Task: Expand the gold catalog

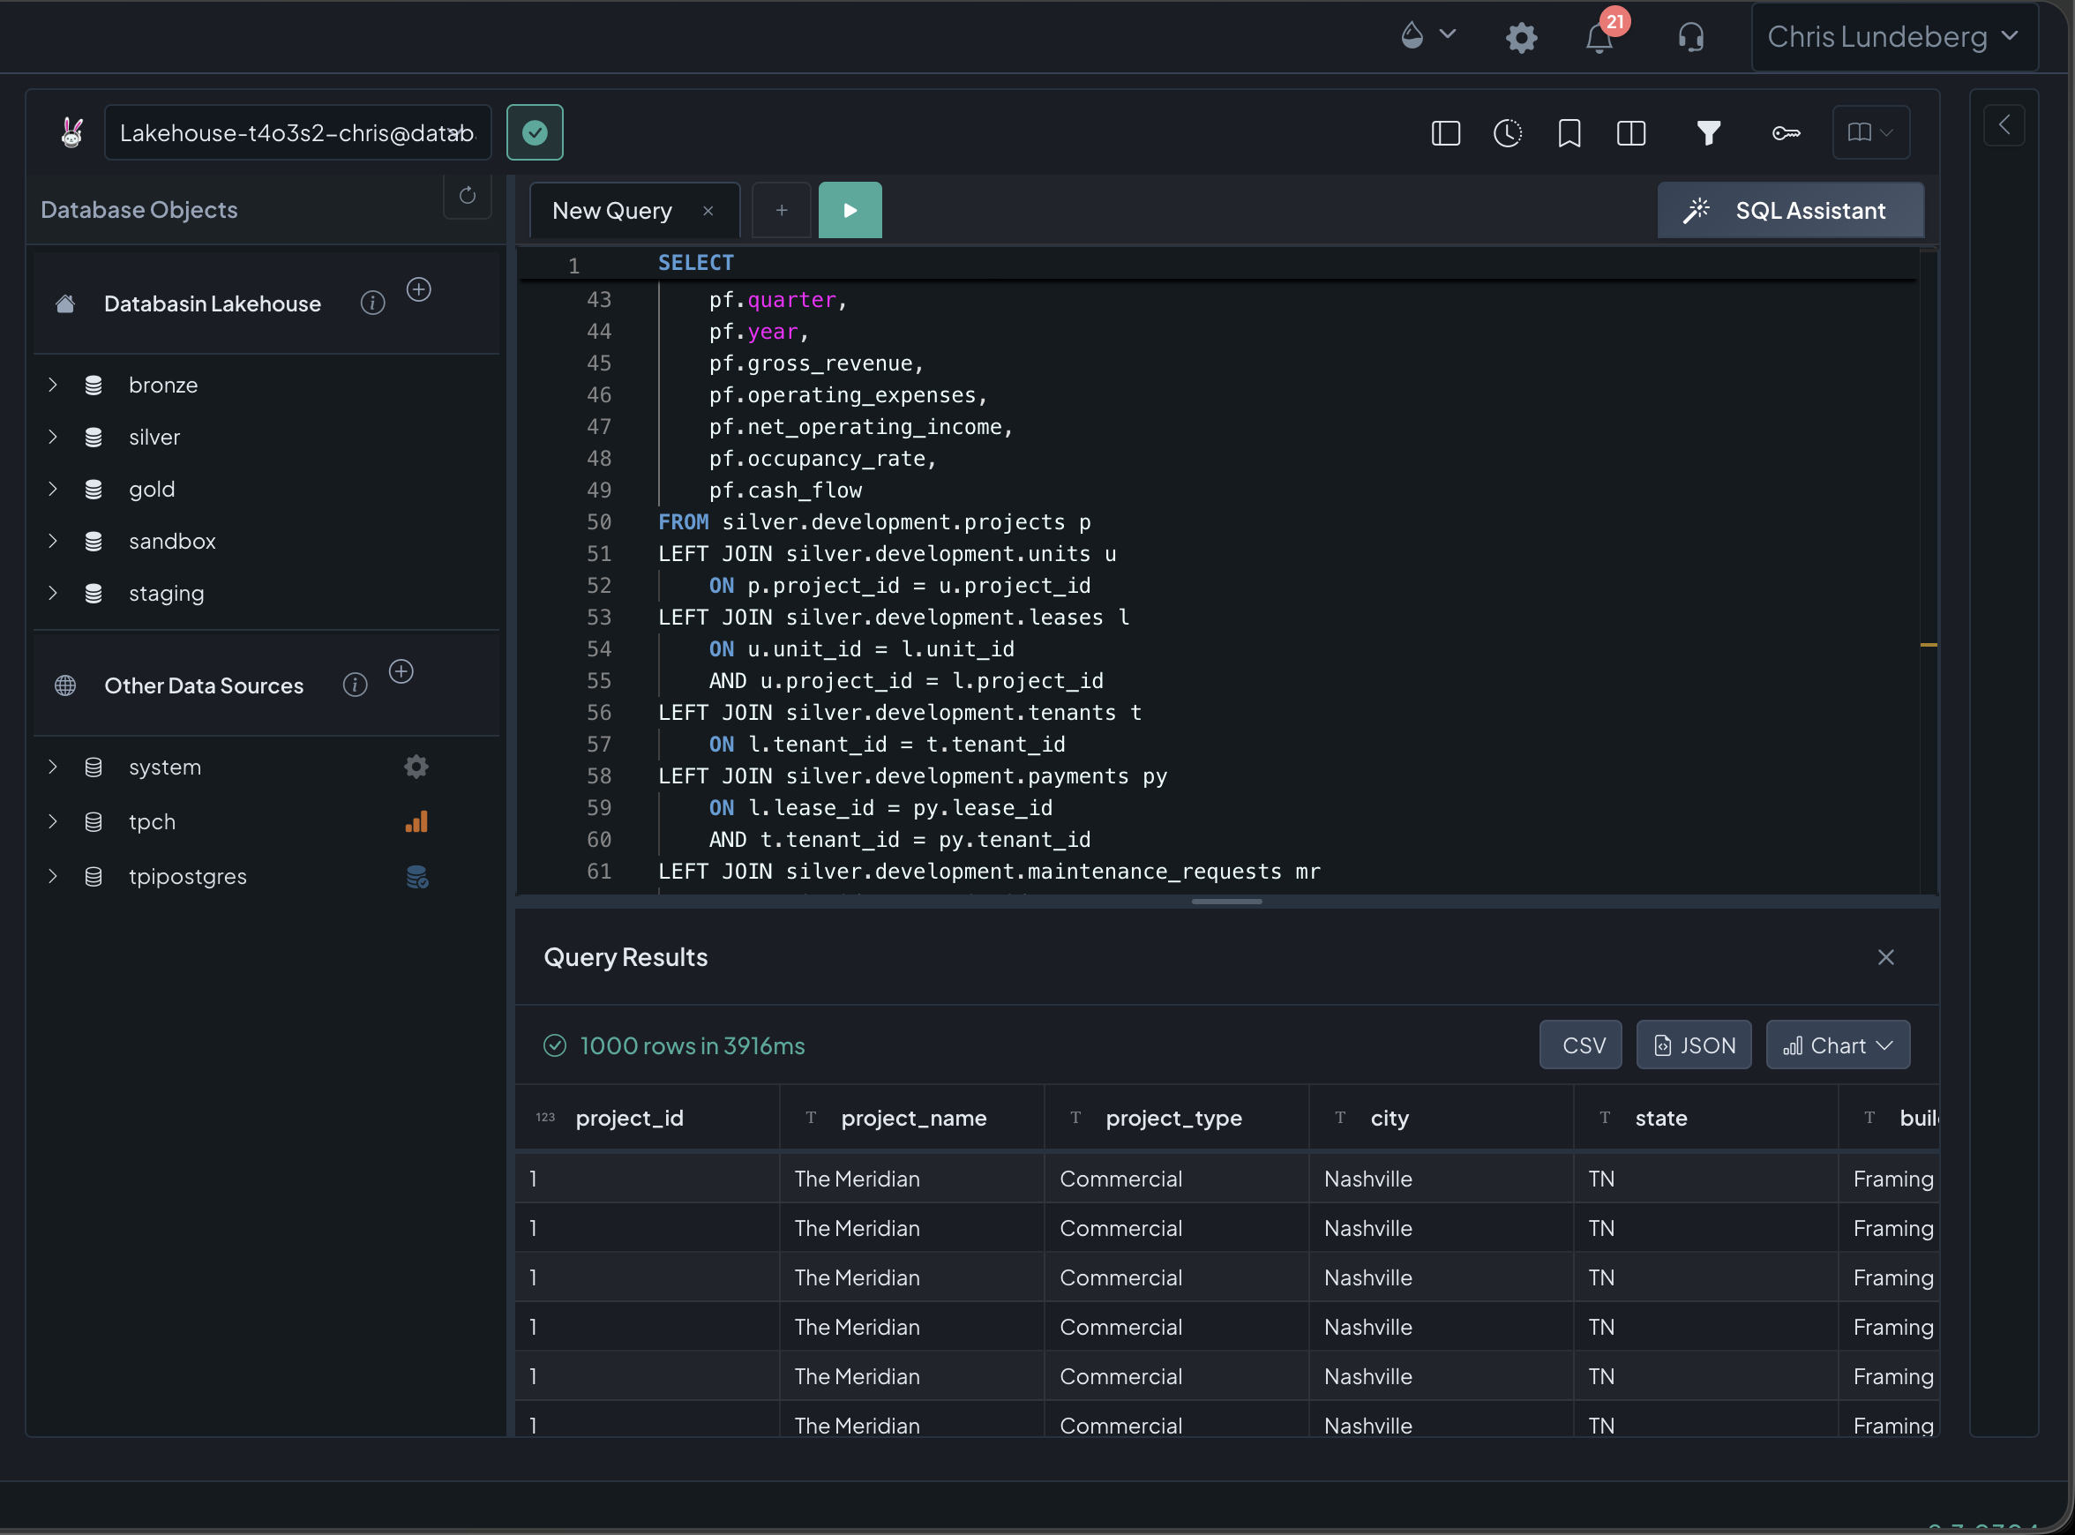Action: point(53,489)
